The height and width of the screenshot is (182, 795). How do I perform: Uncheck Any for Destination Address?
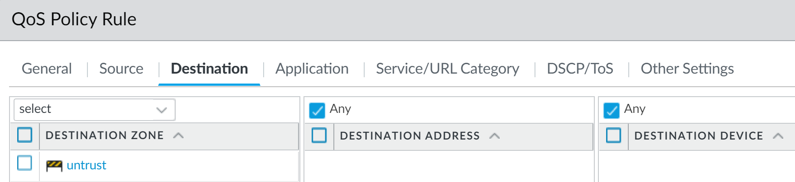coord(317,110)
